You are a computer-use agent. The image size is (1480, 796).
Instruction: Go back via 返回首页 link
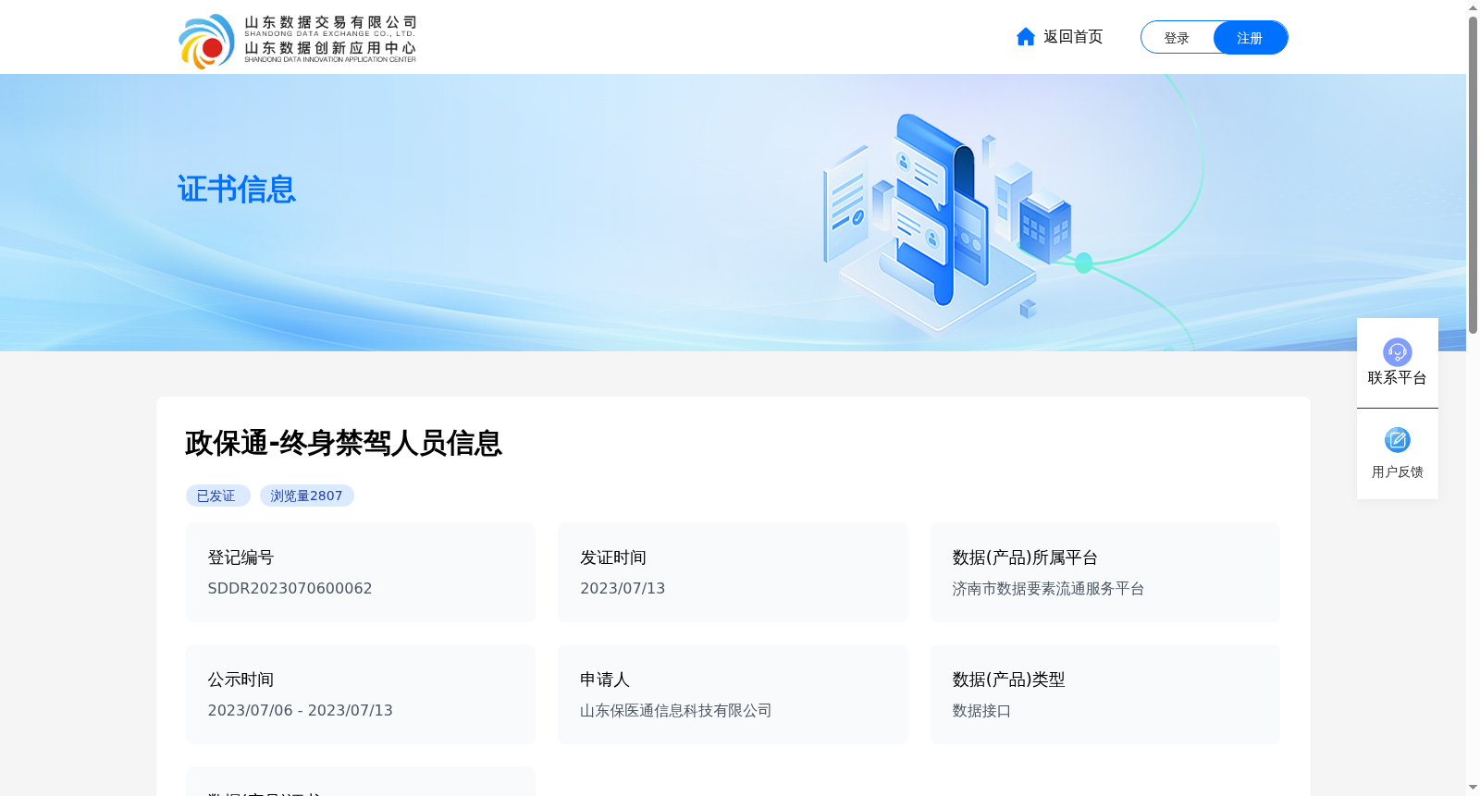(1073, 37)
